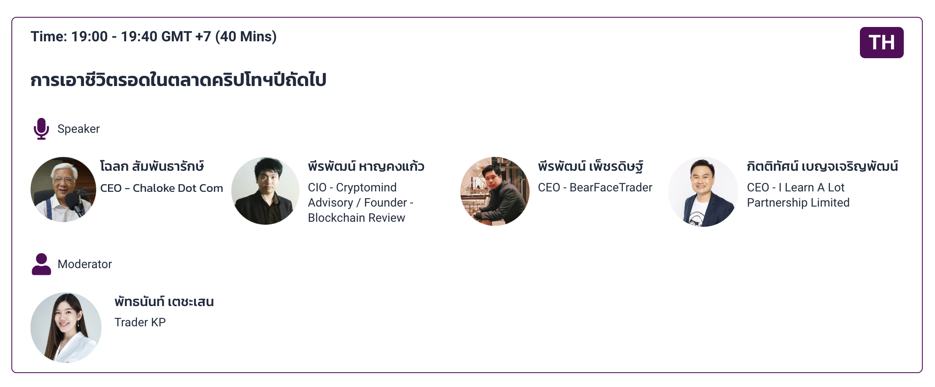Click the Partnership Limited company text
This screenshot has height=387, width=935.
coord(798,203)
